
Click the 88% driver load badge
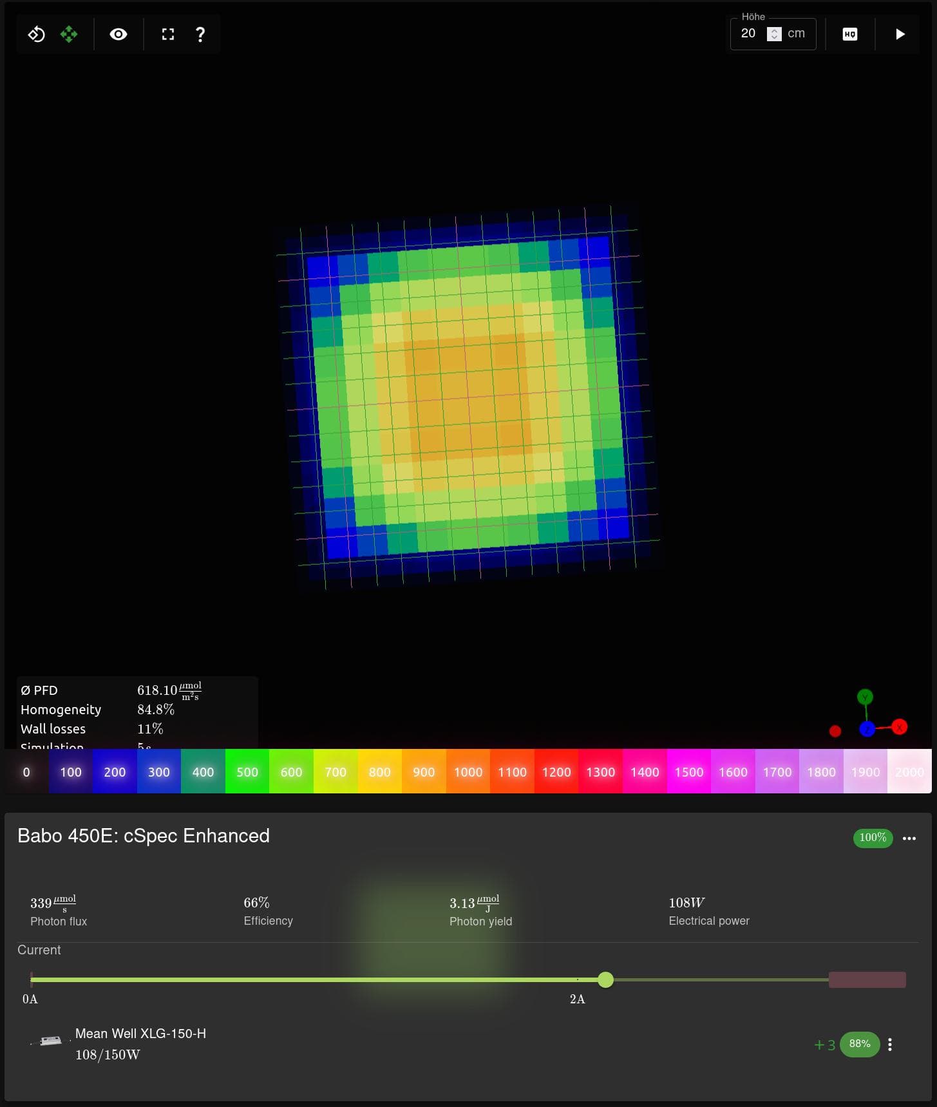859,1044
